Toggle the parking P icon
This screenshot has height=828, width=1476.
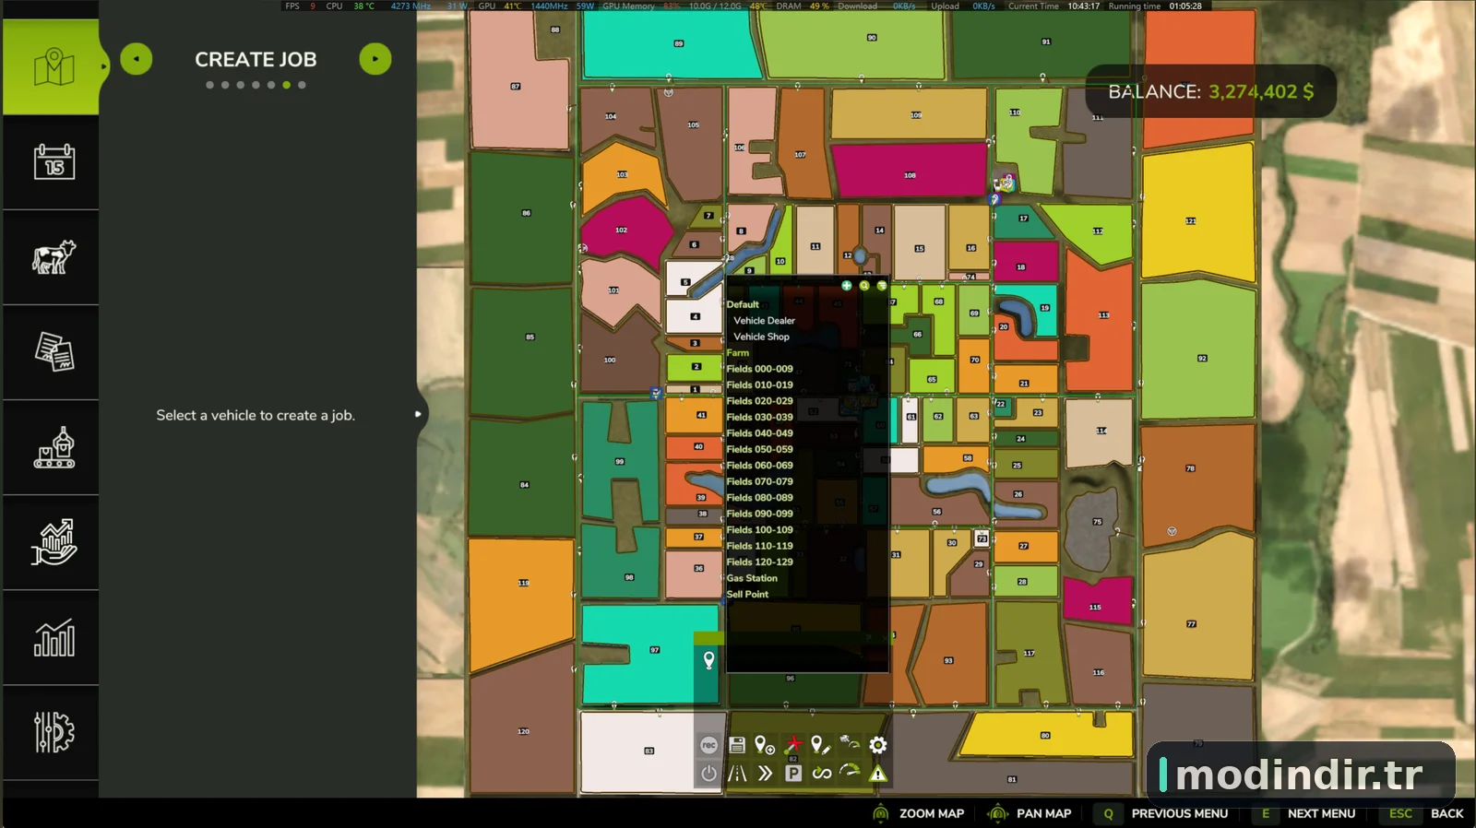793,774
